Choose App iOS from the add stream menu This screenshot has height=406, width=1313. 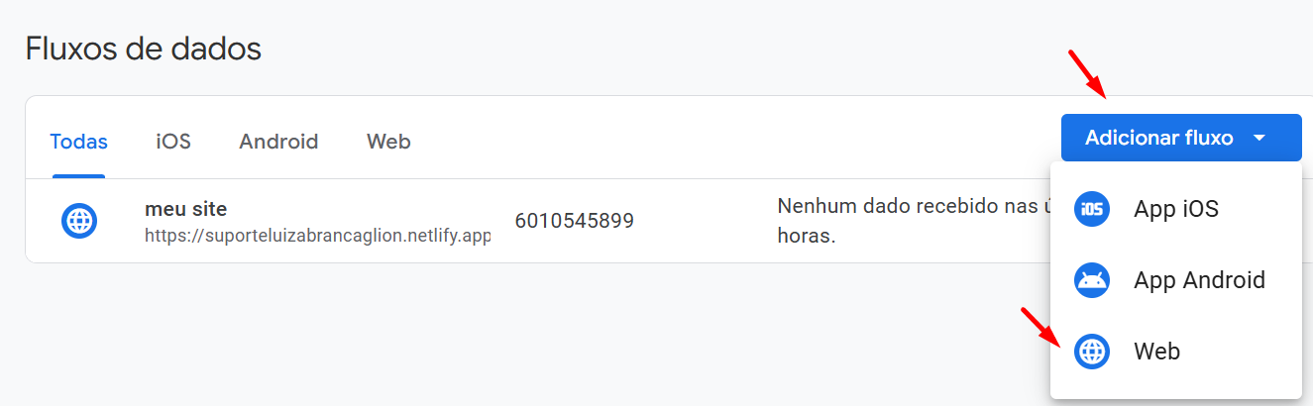pos(1176,209)
